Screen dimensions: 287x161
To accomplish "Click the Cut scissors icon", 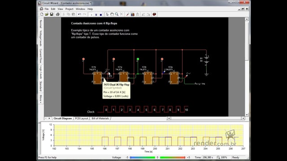I will point(64,14).
